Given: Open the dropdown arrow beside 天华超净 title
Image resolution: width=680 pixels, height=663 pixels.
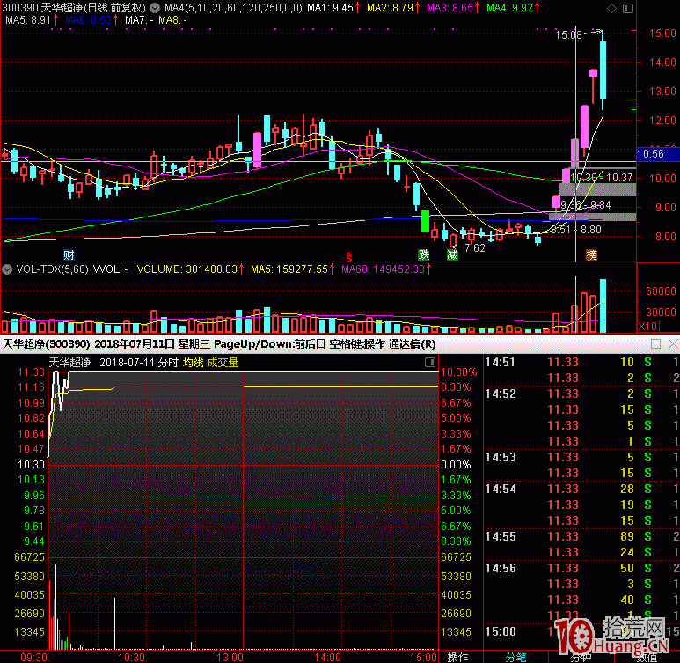Looking at the screenshot, I should (x=155, y=8).
